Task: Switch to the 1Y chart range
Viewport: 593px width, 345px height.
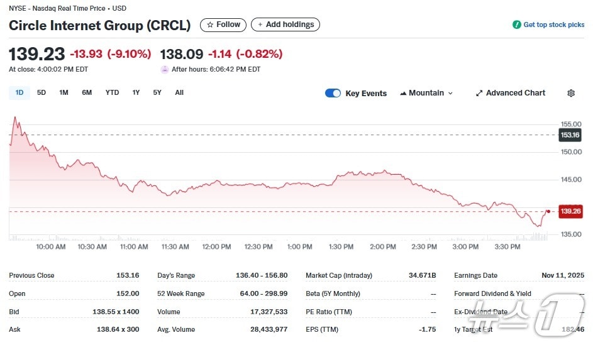Action: (x=136, y=93)
